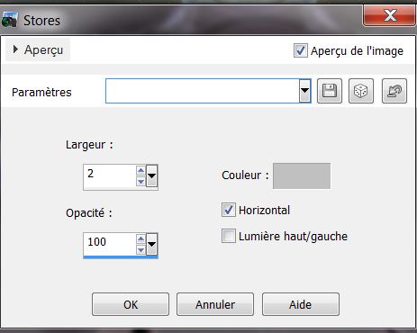The image size is (417, 333).
Task: Save the preset with the floppy disk icon
Action: pyautogui.click(x=330, y=91)
